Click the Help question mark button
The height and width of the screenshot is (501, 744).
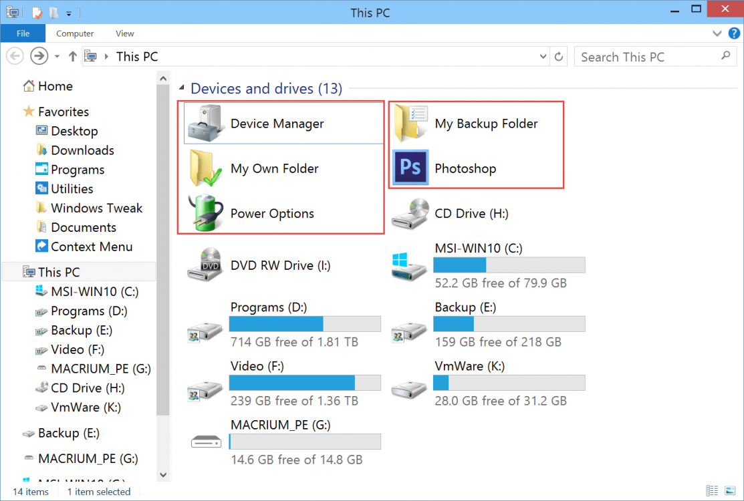[734, 33]
